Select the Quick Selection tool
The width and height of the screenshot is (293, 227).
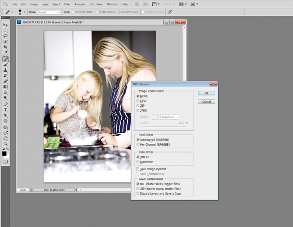5,41
